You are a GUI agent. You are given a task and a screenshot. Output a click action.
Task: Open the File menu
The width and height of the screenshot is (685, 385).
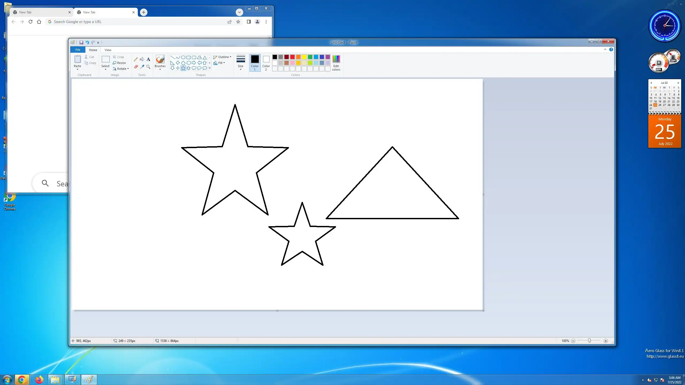(78, 50)
